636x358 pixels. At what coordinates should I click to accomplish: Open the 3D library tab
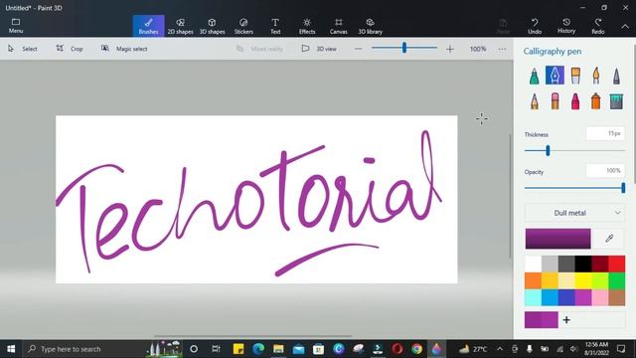pos(370,26)
